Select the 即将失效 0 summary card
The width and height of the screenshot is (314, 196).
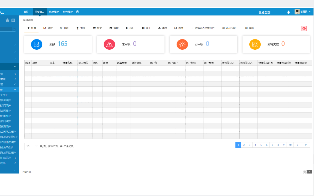pyautogui.click(x=276, y=44)
